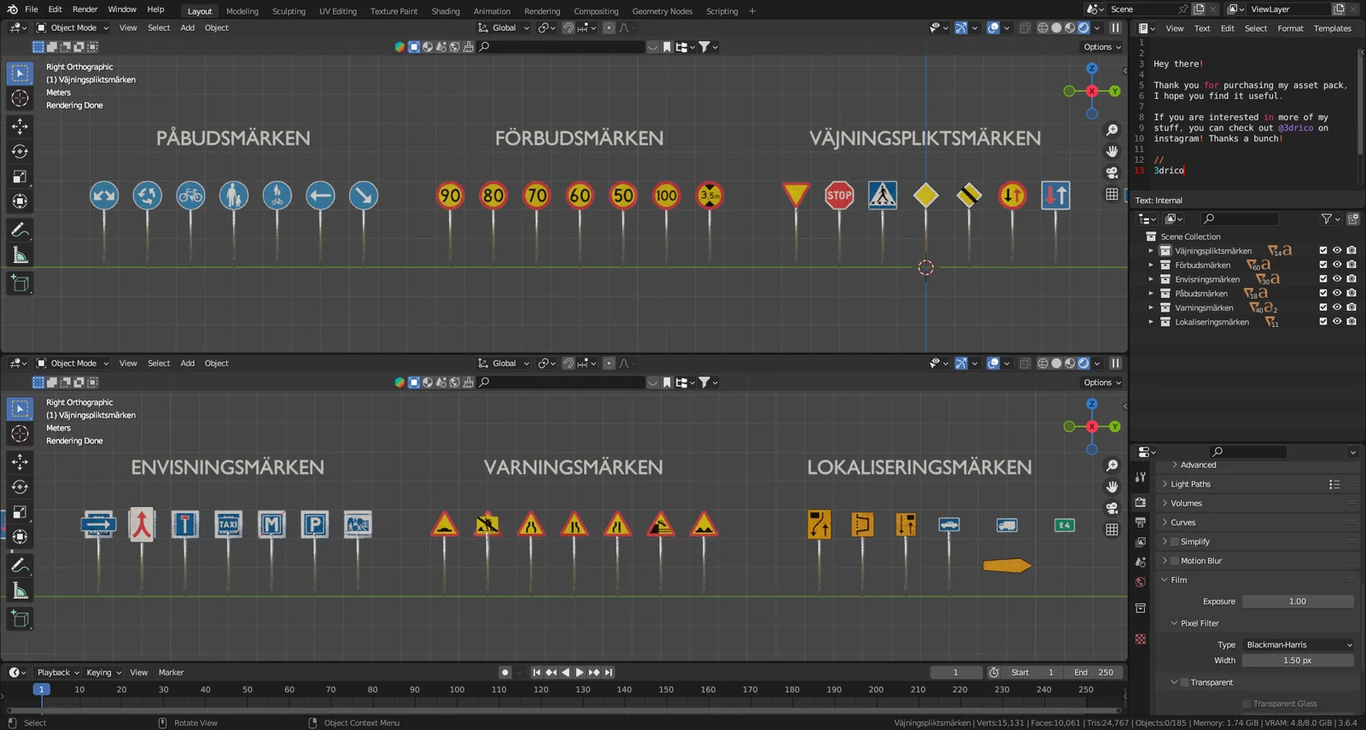Image resolution: width=1366 pixels, height=730 pixels.
Task: Toggle camera view in the top viewport
Action: point(1112,172)
